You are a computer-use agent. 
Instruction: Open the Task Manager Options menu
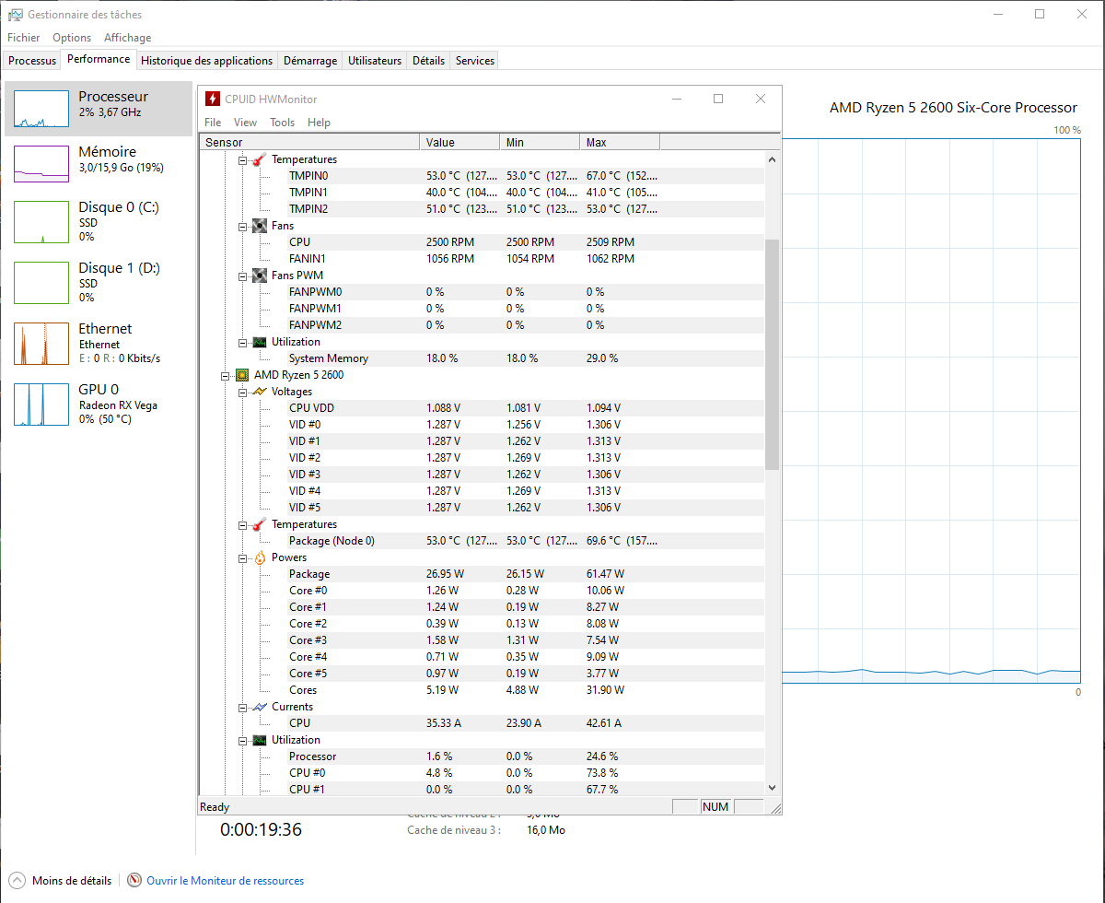72,38
